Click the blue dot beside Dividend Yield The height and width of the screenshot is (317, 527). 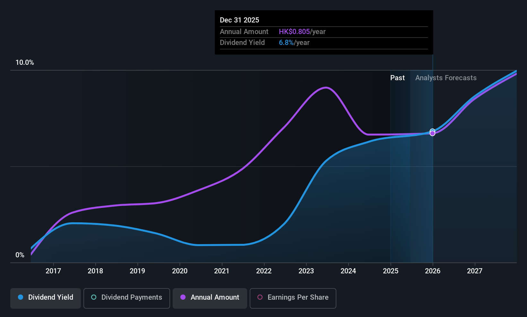pyautogui.click(x=21, y=297)
